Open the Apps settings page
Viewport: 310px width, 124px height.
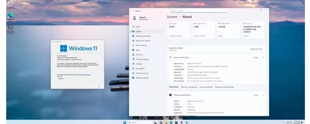(x=147, y=50)
